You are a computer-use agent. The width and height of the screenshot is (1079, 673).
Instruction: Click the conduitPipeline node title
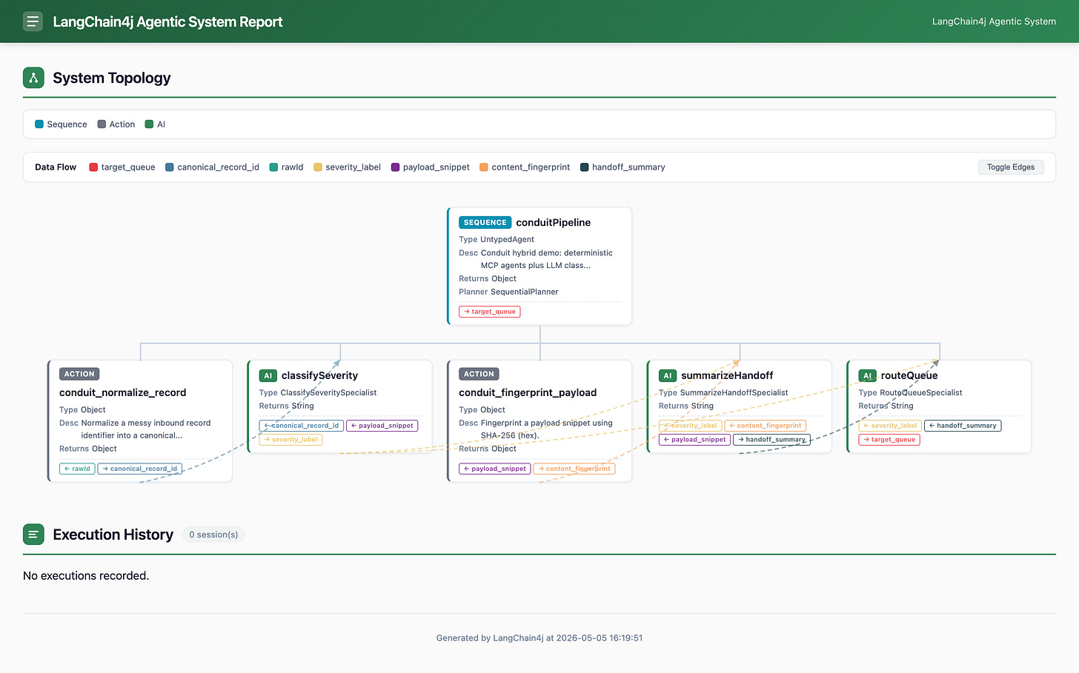554,222
